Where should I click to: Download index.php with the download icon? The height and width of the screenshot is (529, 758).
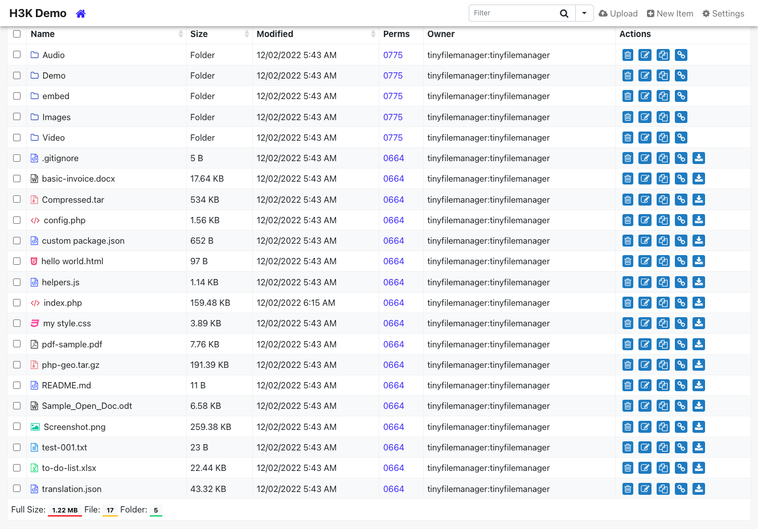tap(699, 303)
